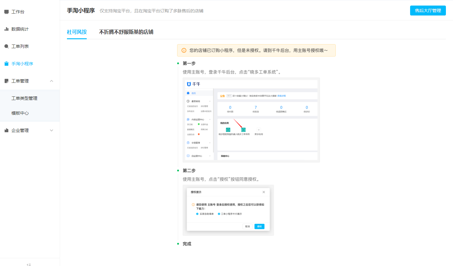The height and width of the screenshot is (266, 453).
Task: Click the 千牛 backend screenshot for step one
Action: point(251,120)
